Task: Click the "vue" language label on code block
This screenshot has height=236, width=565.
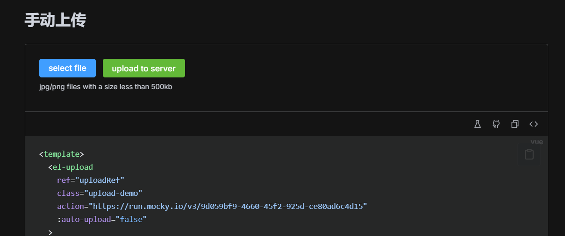Action: click(536, 142)
